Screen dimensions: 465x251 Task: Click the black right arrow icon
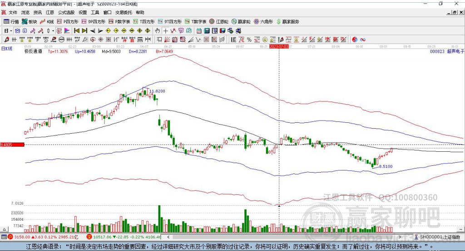point(100,31)
